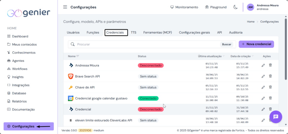Delete the Andressa Moura credential

(270, 65)
